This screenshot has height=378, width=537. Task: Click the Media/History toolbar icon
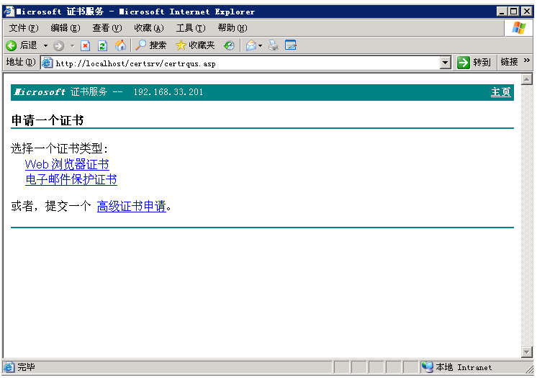click(229, 45)
